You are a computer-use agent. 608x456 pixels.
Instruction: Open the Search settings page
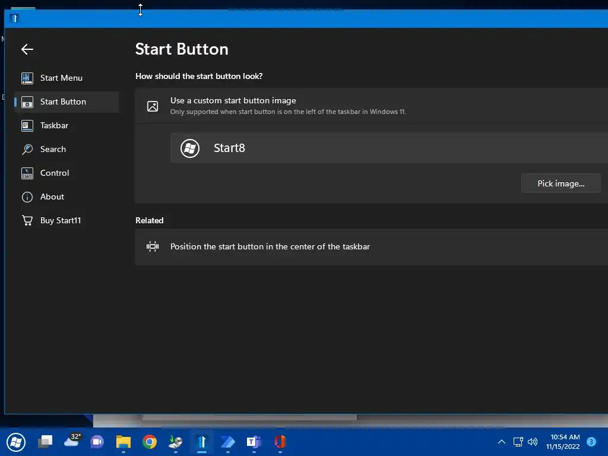pyautogui.click(x=66, y=149)
